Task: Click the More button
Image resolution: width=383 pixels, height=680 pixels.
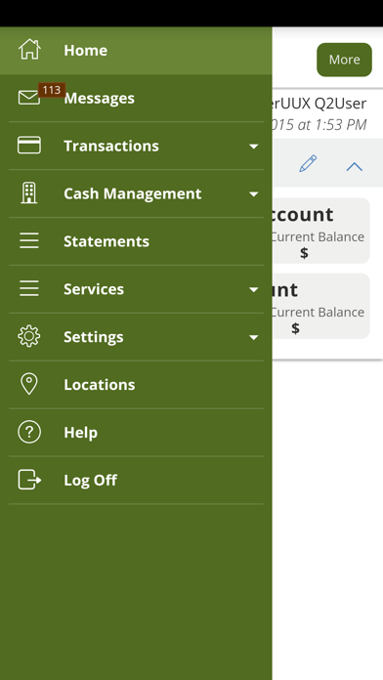Action: pos(344,60)
